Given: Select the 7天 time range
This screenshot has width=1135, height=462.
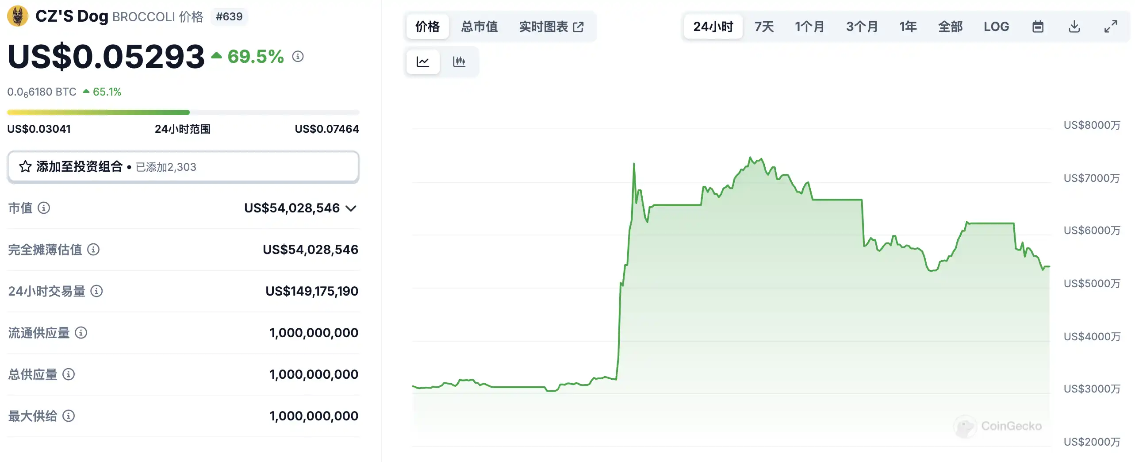Looking at the screenshot, I should tap(764, 27).
